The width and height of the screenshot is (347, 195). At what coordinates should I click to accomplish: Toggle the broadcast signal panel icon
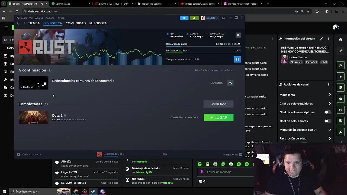(x=341, y=110)
